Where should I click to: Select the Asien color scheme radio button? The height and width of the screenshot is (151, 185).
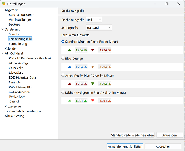coord(63,75)
